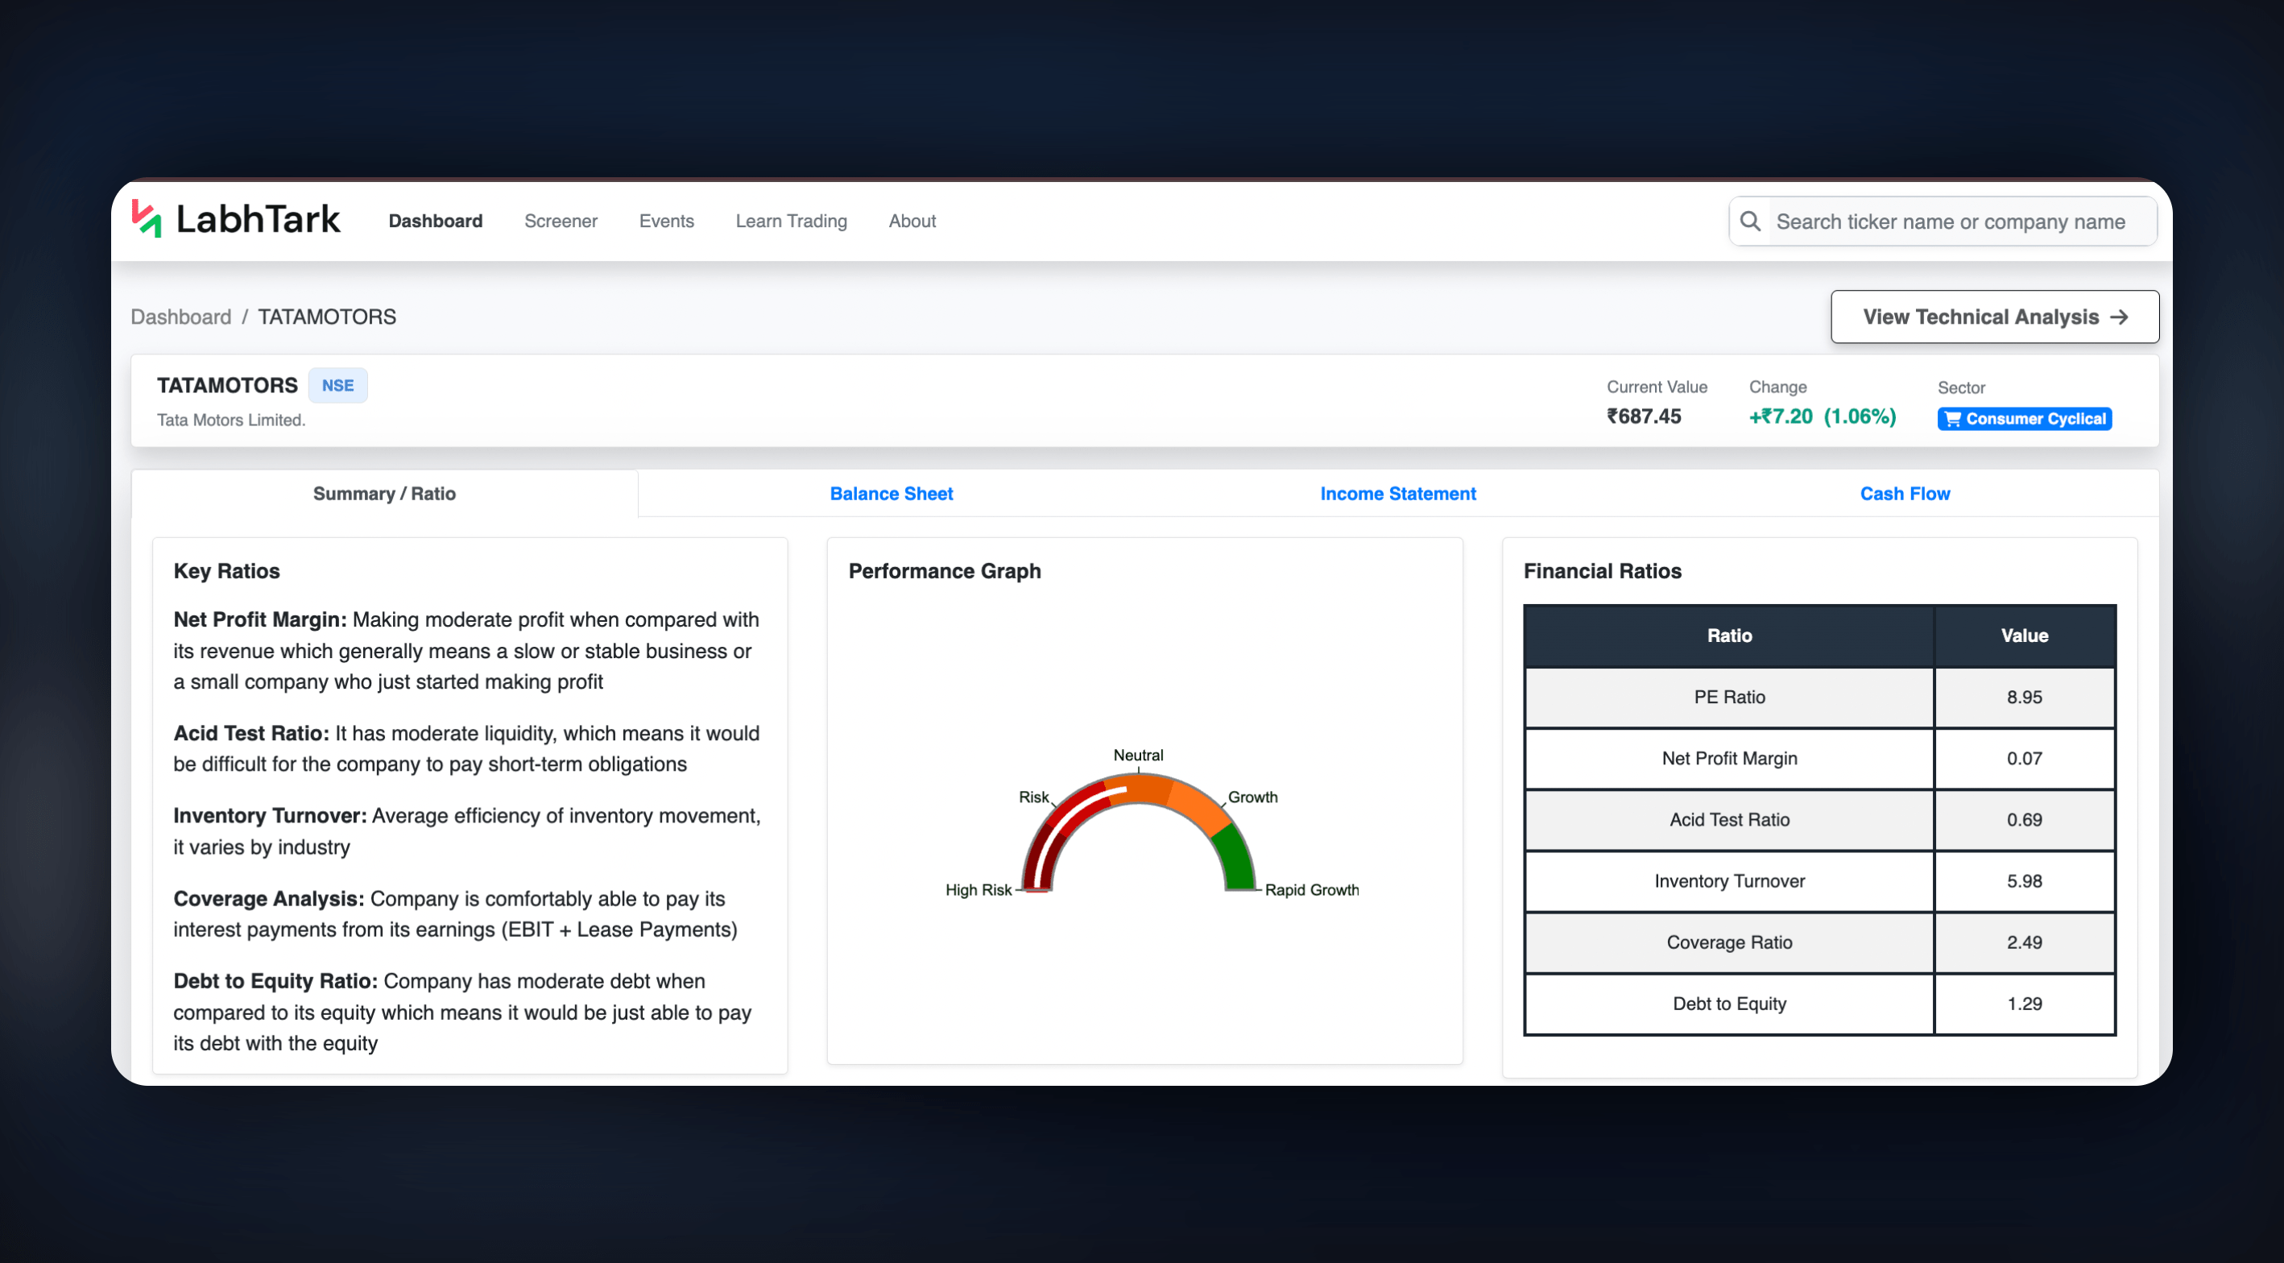Click the NSE exchange badge
The height and width of the screenshot is (1263, 2284).
(337, 385)
